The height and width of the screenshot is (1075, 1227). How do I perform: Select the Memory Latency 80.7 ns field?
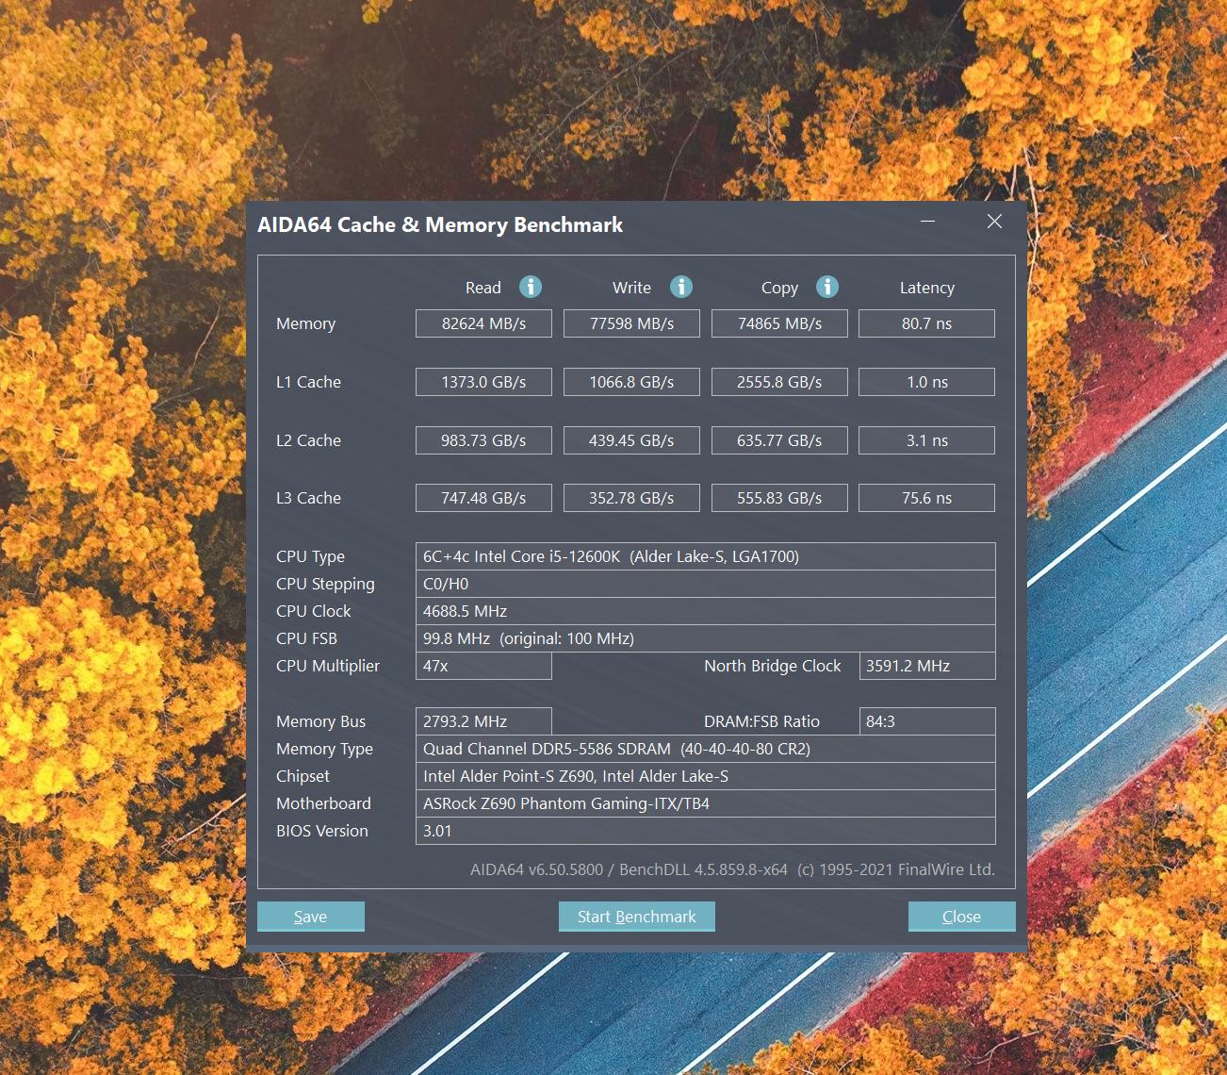point(926,323)
